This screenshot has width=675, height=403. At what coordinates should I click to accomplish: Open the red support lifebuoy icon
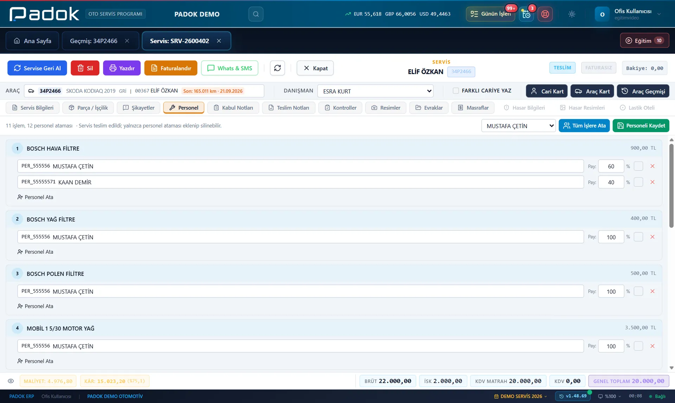pyautogui.click(x=545, y=14)
